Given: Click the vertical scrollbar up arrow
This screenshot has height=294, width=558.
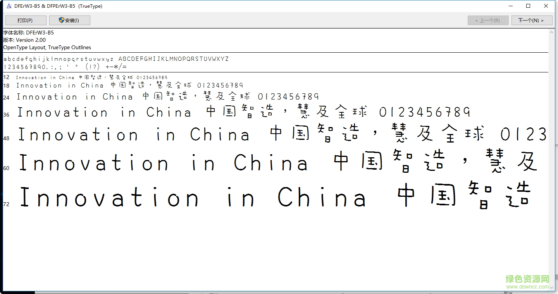Looking at the screenshot, I should point(553,33).
